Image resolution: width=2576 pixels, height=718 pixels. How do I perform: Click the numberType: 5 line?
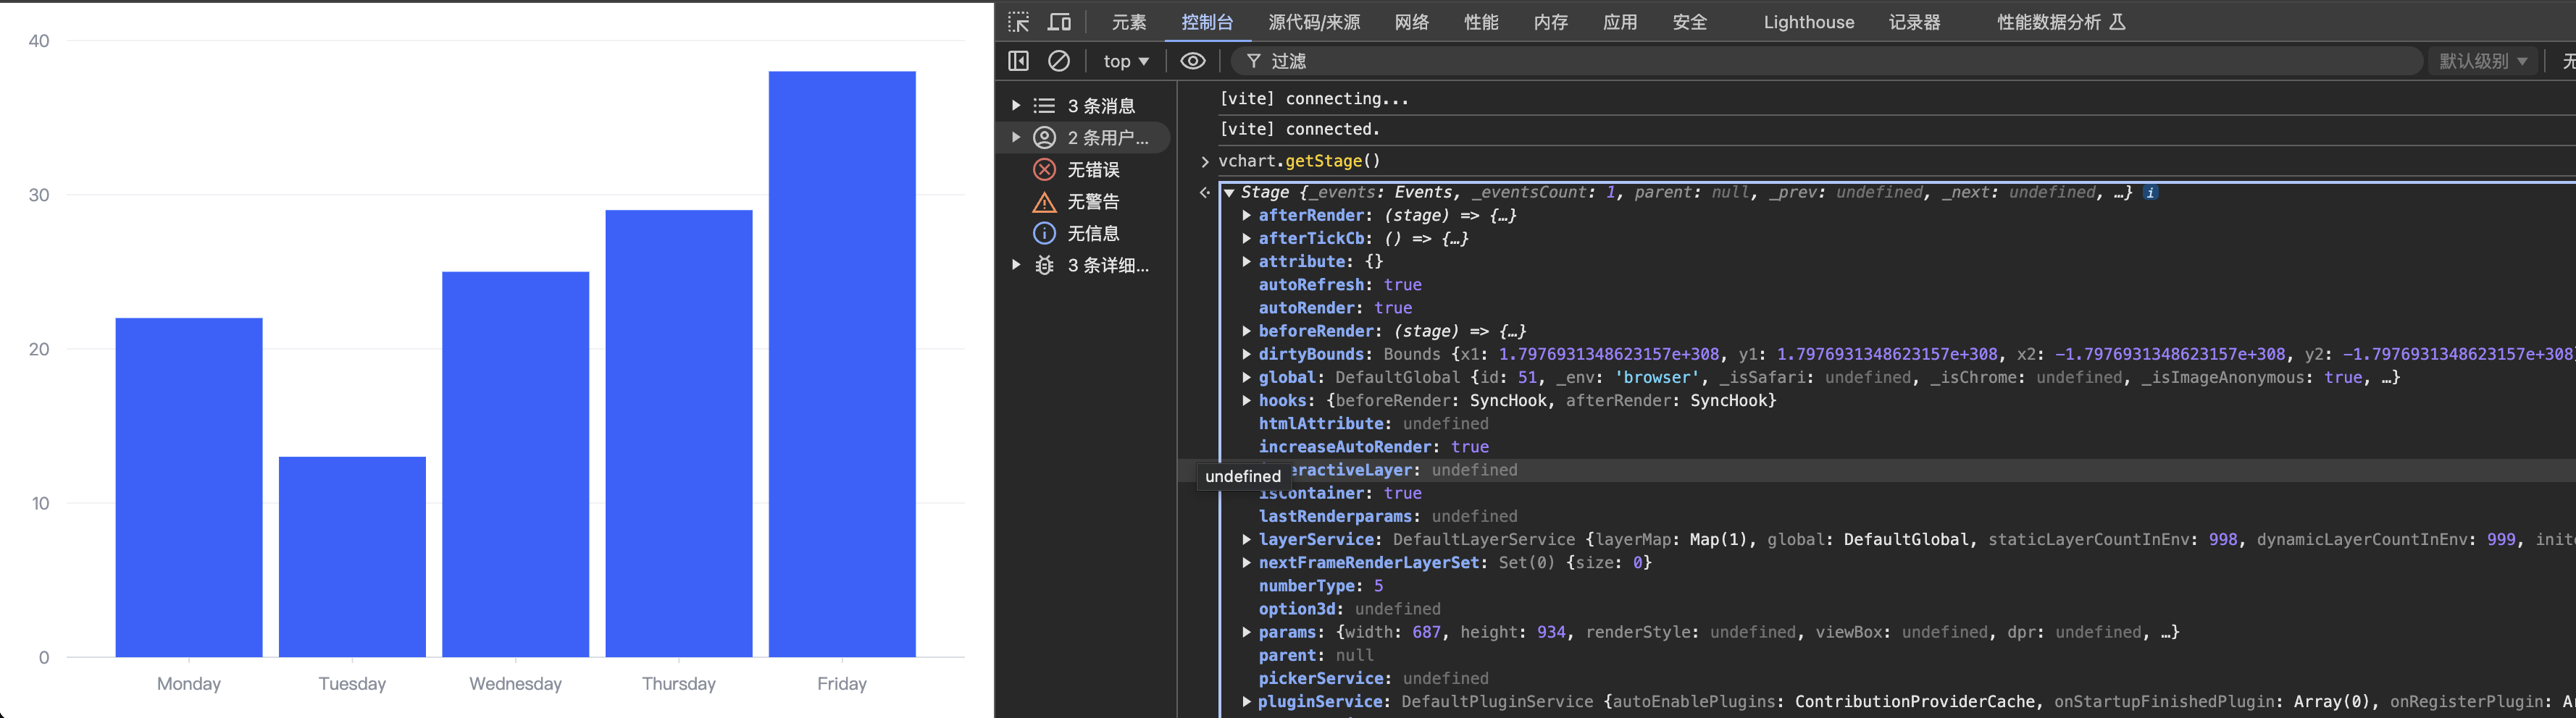coord(1320,586)
